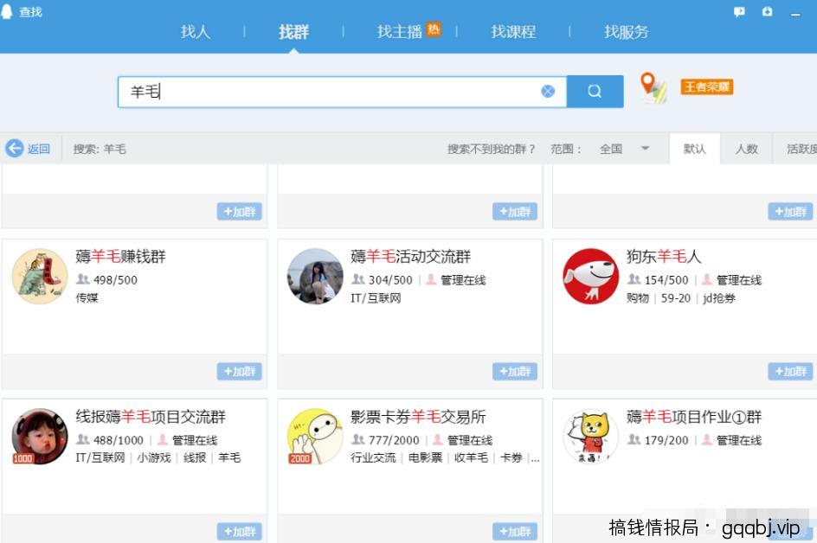817x543 pixels.
Task: Click the blue back arrow icon
Action: click(x=14, y=148)
